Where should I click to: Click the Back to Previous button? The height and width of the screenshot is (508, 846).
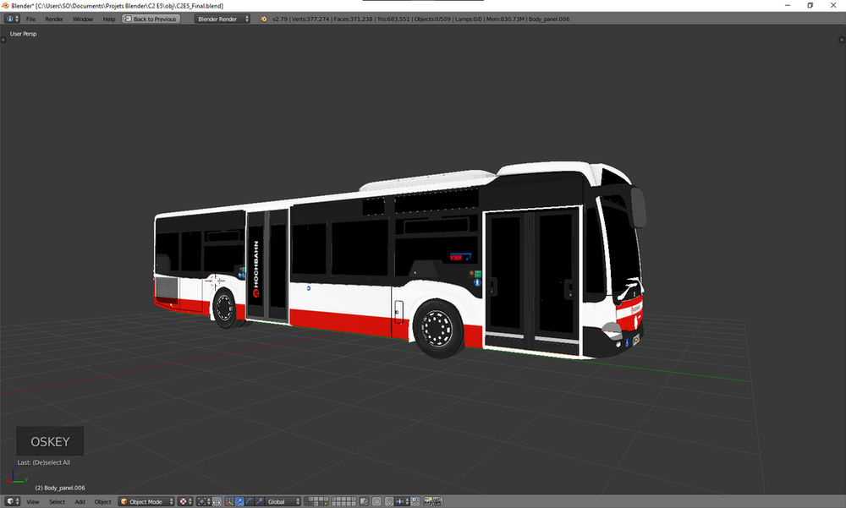click(x=151, y=18)
